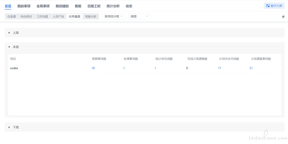Click the 之前遗留事项数 value 21

pos(251,68)
